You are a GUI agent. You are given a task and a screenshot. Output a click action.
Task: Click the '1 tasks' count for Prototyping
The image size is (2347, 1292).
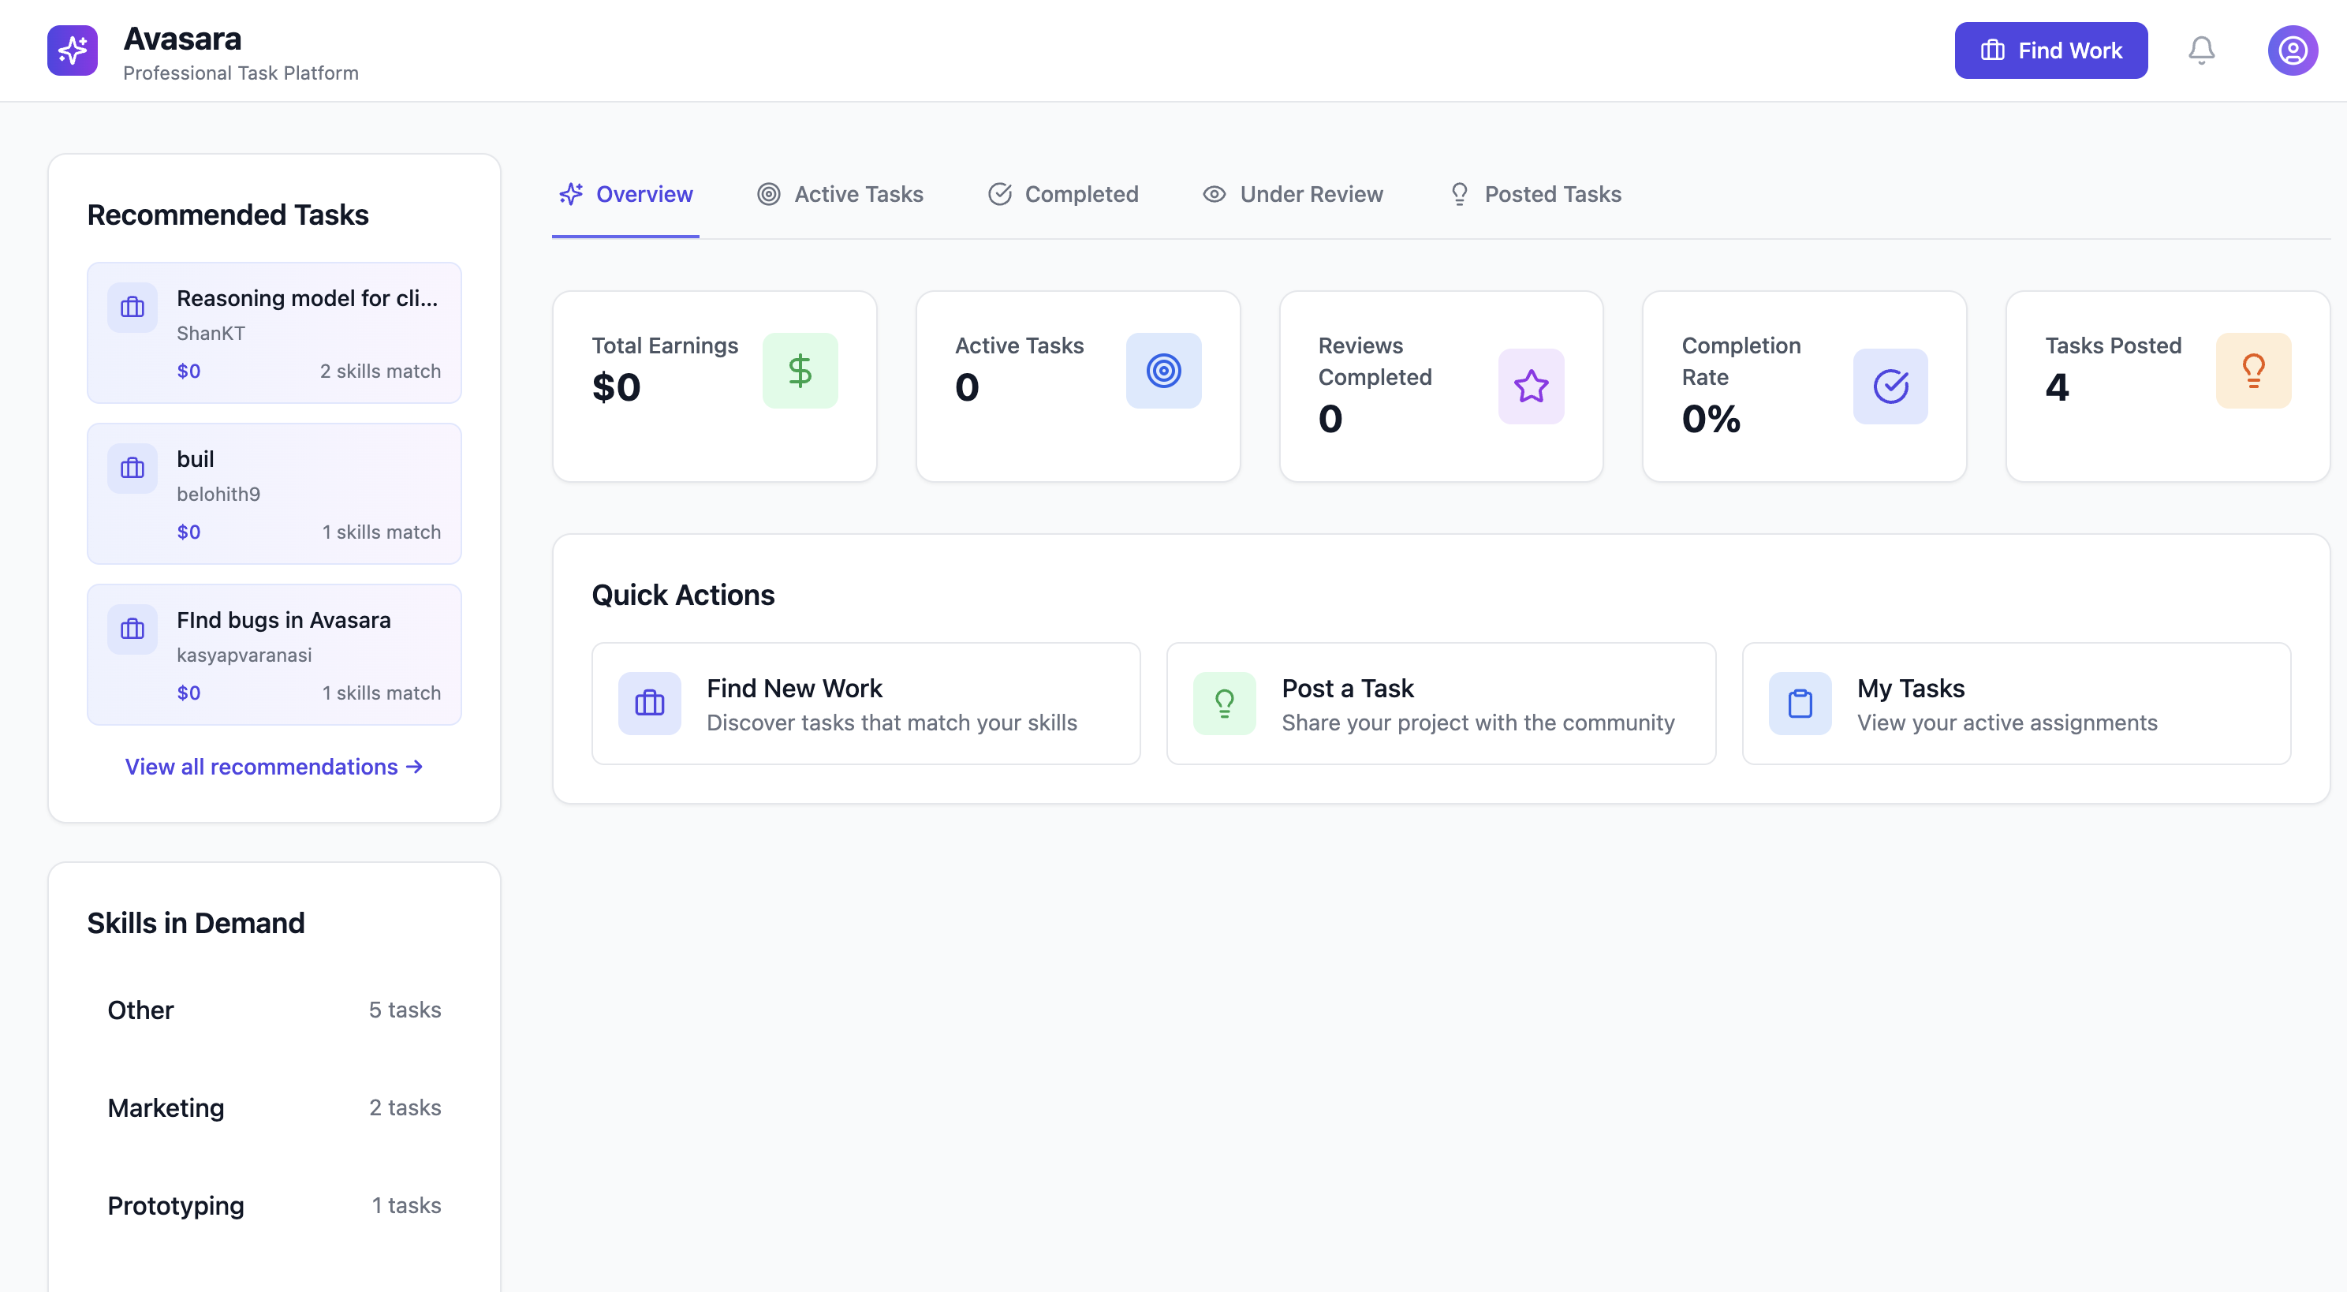pyautogui.click(x=406, y=1205)
